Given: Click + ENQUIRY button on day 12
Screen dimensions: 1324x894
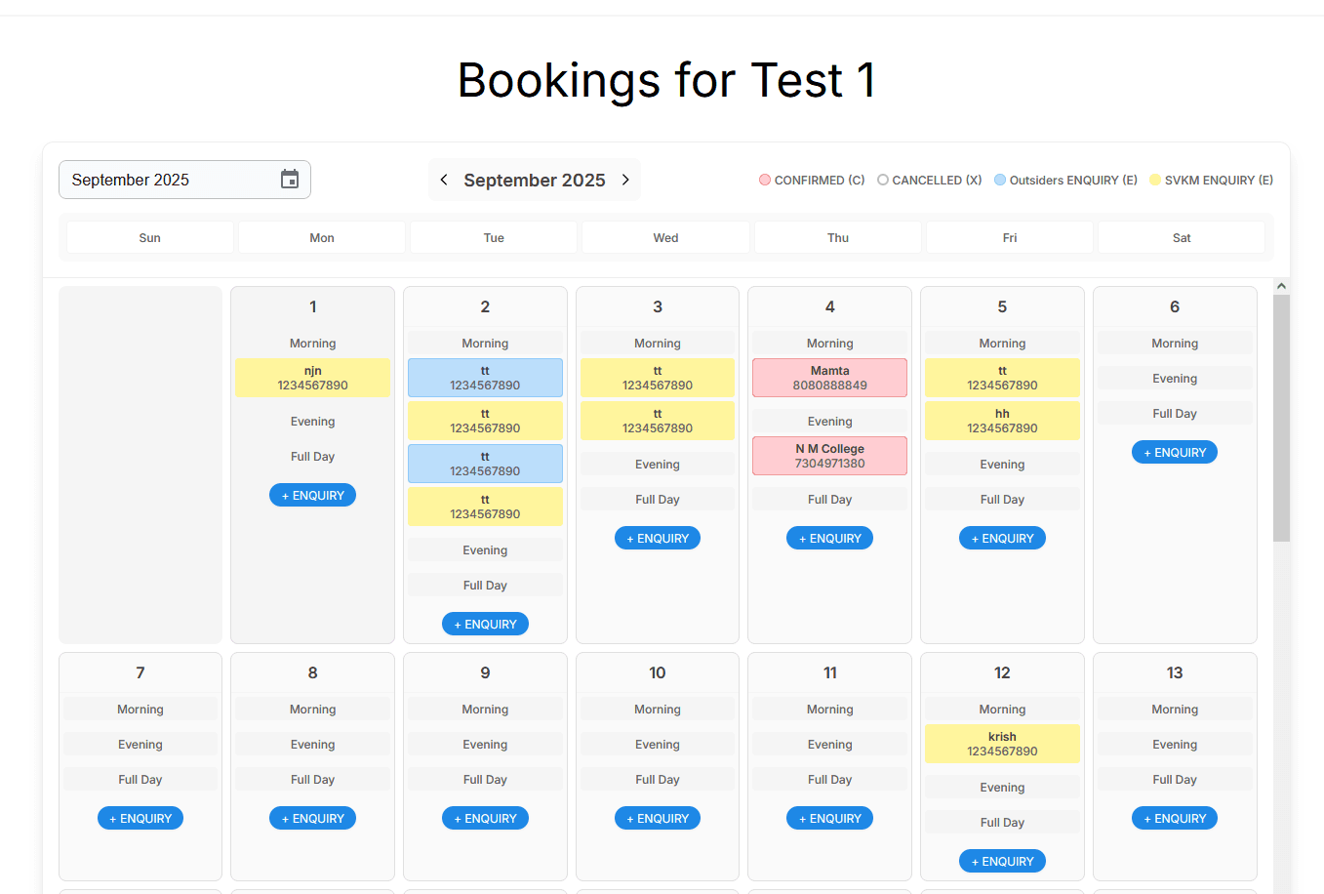Looking at the screenshot, I should pyautogui.click(x=1002, y=861).
